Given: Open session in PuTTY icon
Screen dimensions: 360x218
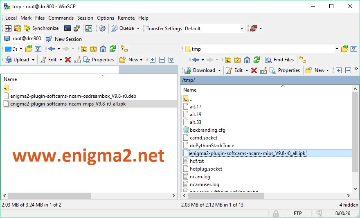Looking at the screenshot, I should [x=76, y=29].
